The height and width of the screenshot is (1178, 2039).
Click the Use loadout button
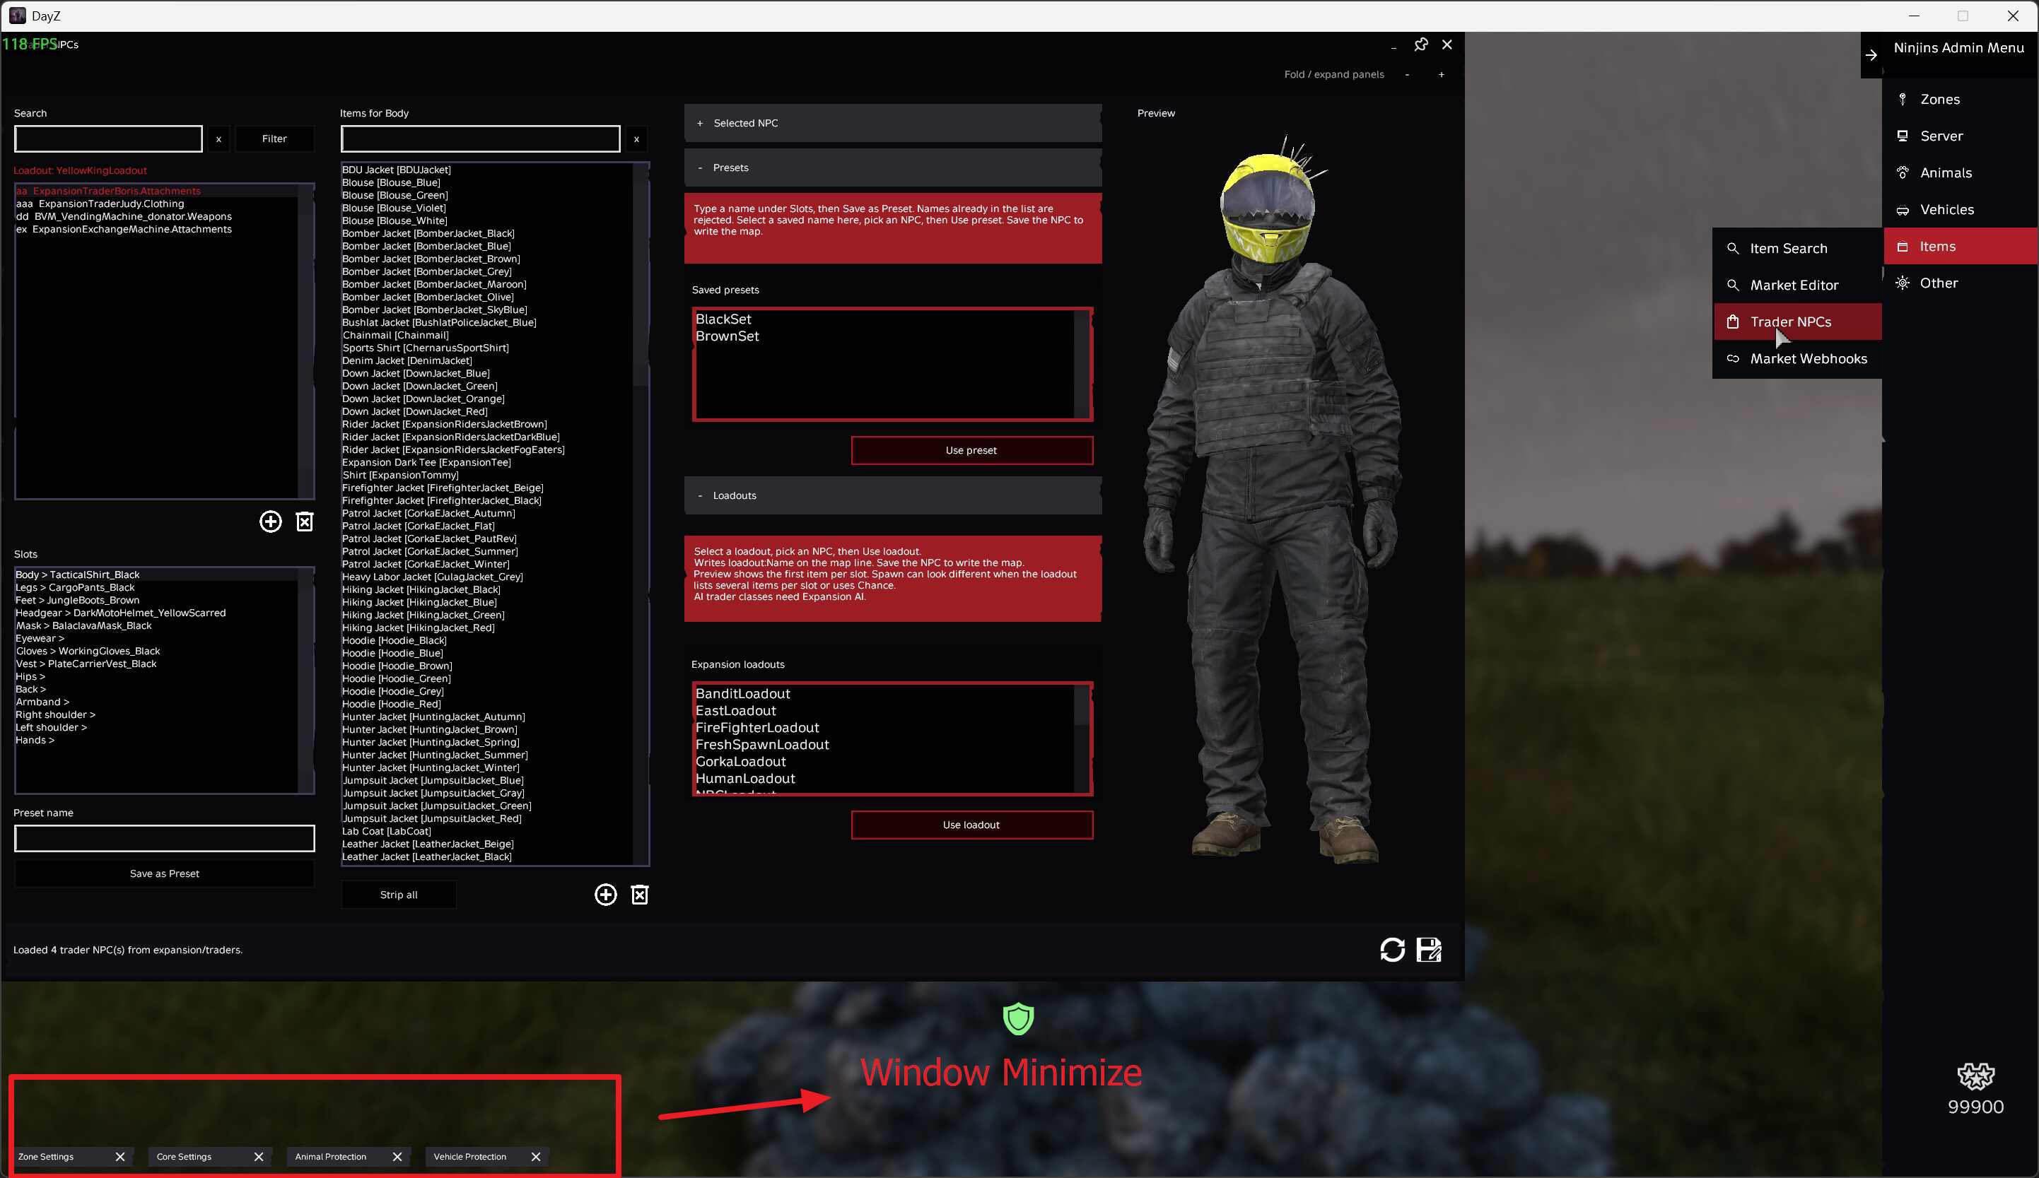point(971,825)
